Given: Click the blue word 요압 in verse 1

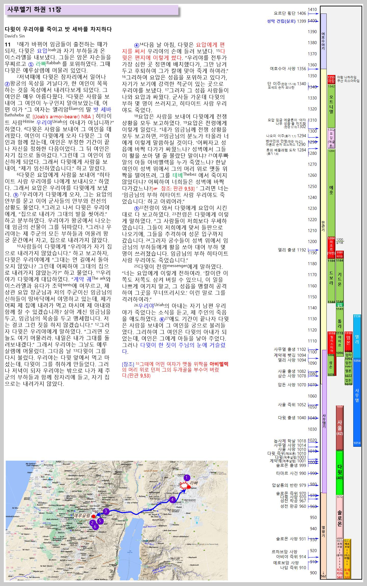Looking at the screenshot, I should [x=42, y=51].
